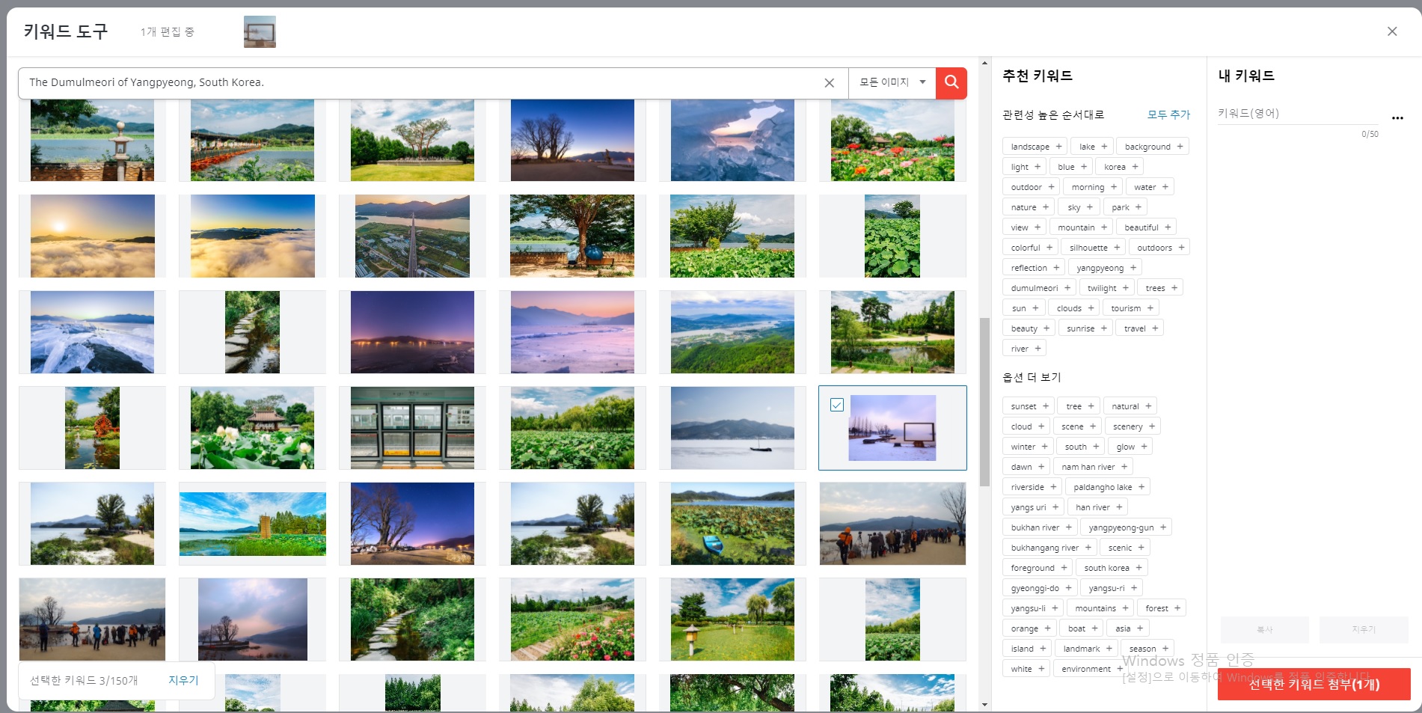Add the 'twilight' keyword
1422x713 pixels.
point(1107,288)
